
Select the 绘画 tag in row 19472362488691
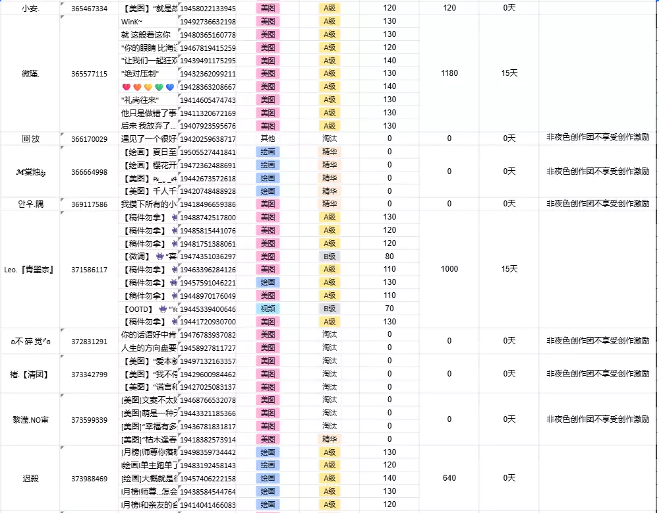coord(268,165)
